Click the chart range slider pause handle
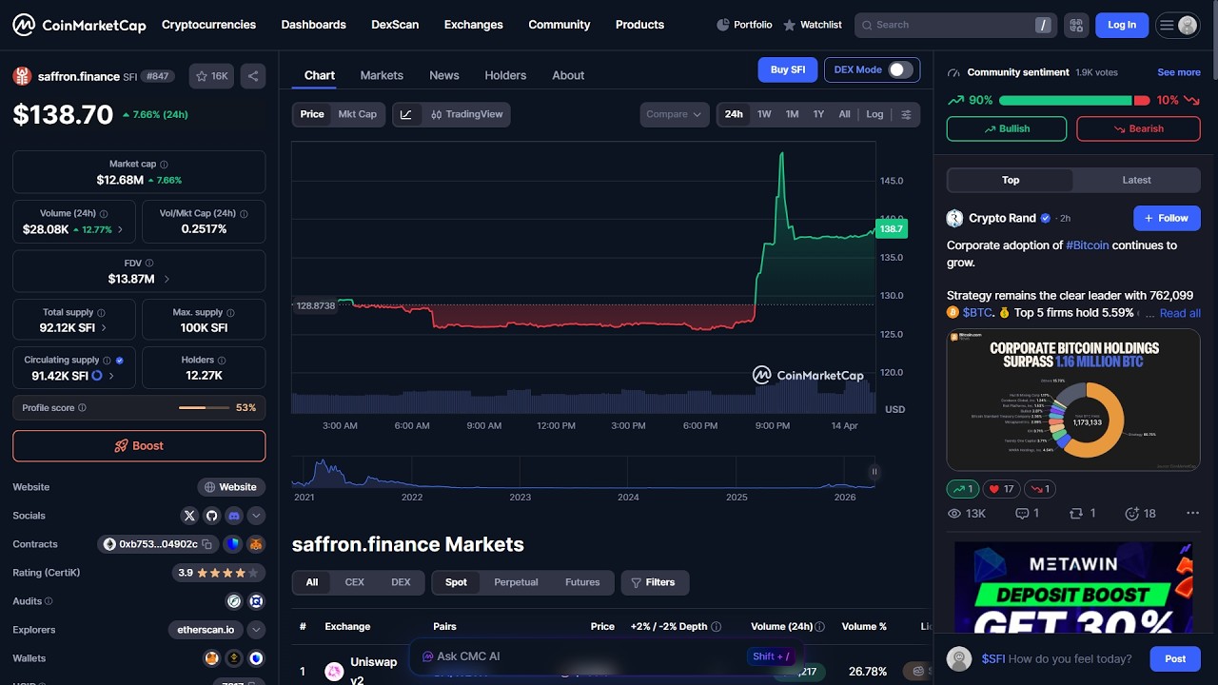This screenshot has height=685, width=1218. [874, 471]
